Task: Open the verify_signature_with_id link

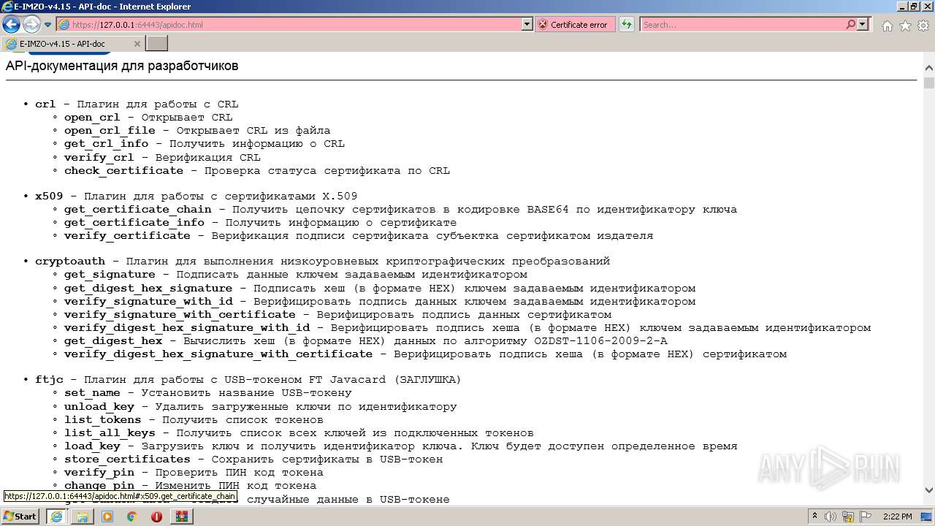Action: (148, 301)
